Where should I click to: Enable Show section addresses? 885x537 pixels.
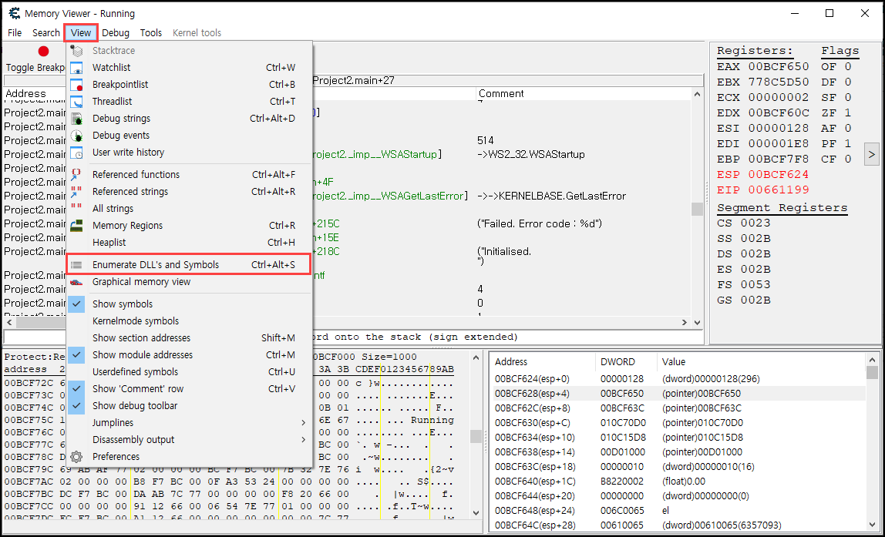point(189,338)
